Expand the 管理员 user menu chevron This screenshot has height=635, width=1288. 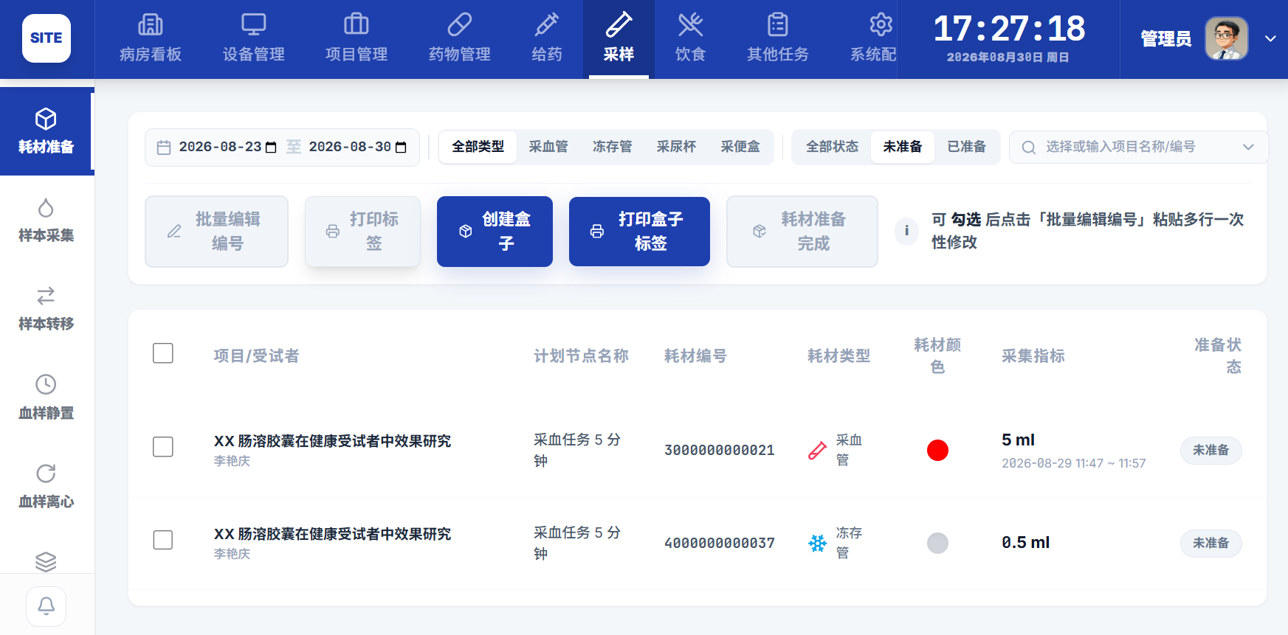coord(1270,38)
